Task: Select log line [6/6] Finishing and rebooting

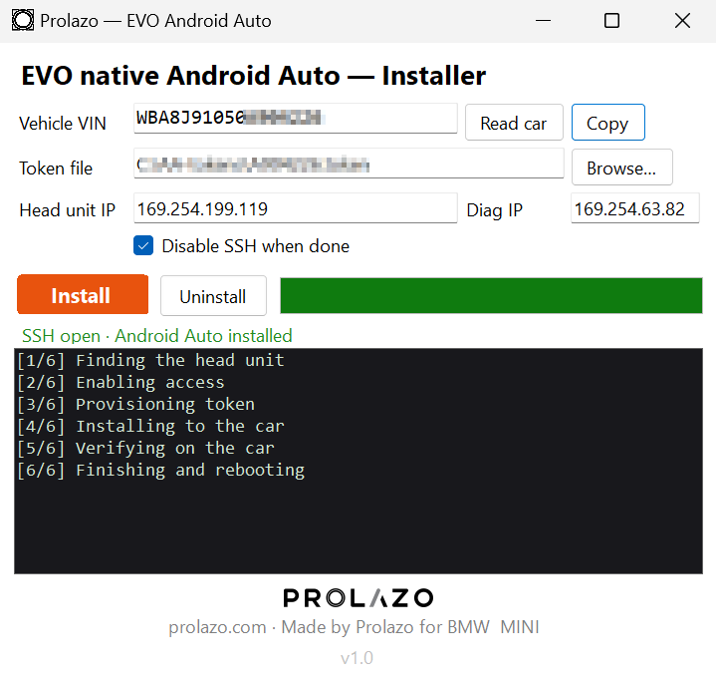Action: (x=160, y=471)
